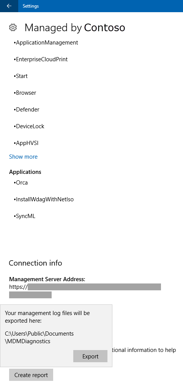
Task: Click the Orca application entry
Action: click(21, 183)
